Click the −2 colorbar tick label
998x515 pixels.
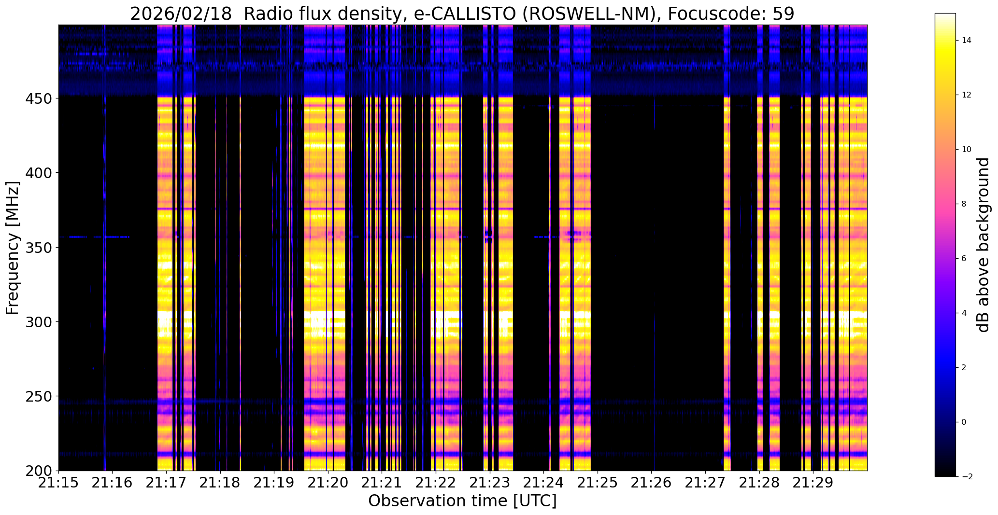(x=967, y=477)
